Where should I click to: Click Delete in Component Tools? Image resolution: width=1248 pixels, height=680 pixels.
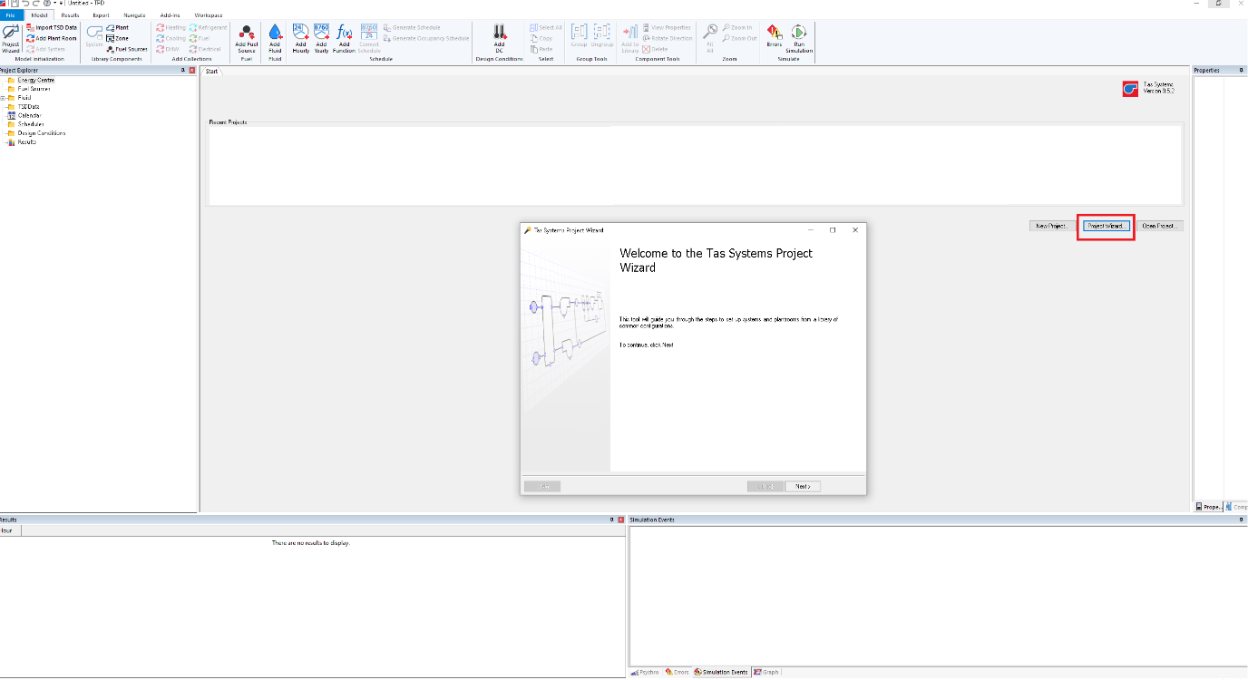(655, 49)
